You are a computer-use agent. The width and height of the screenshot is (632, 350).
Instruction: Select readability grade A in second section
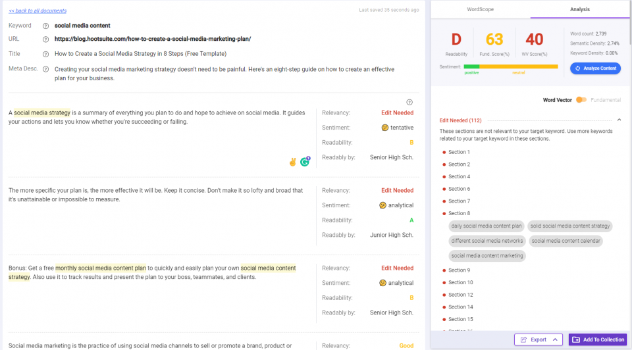[x=411, y=220]
